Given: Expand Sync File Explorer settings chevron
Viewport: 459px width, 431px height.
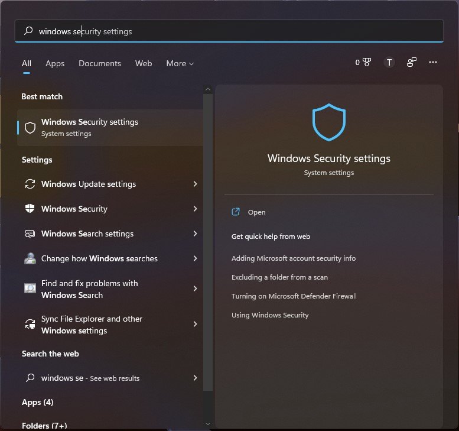Looking at the screenshot, I should tap(195, 324).
